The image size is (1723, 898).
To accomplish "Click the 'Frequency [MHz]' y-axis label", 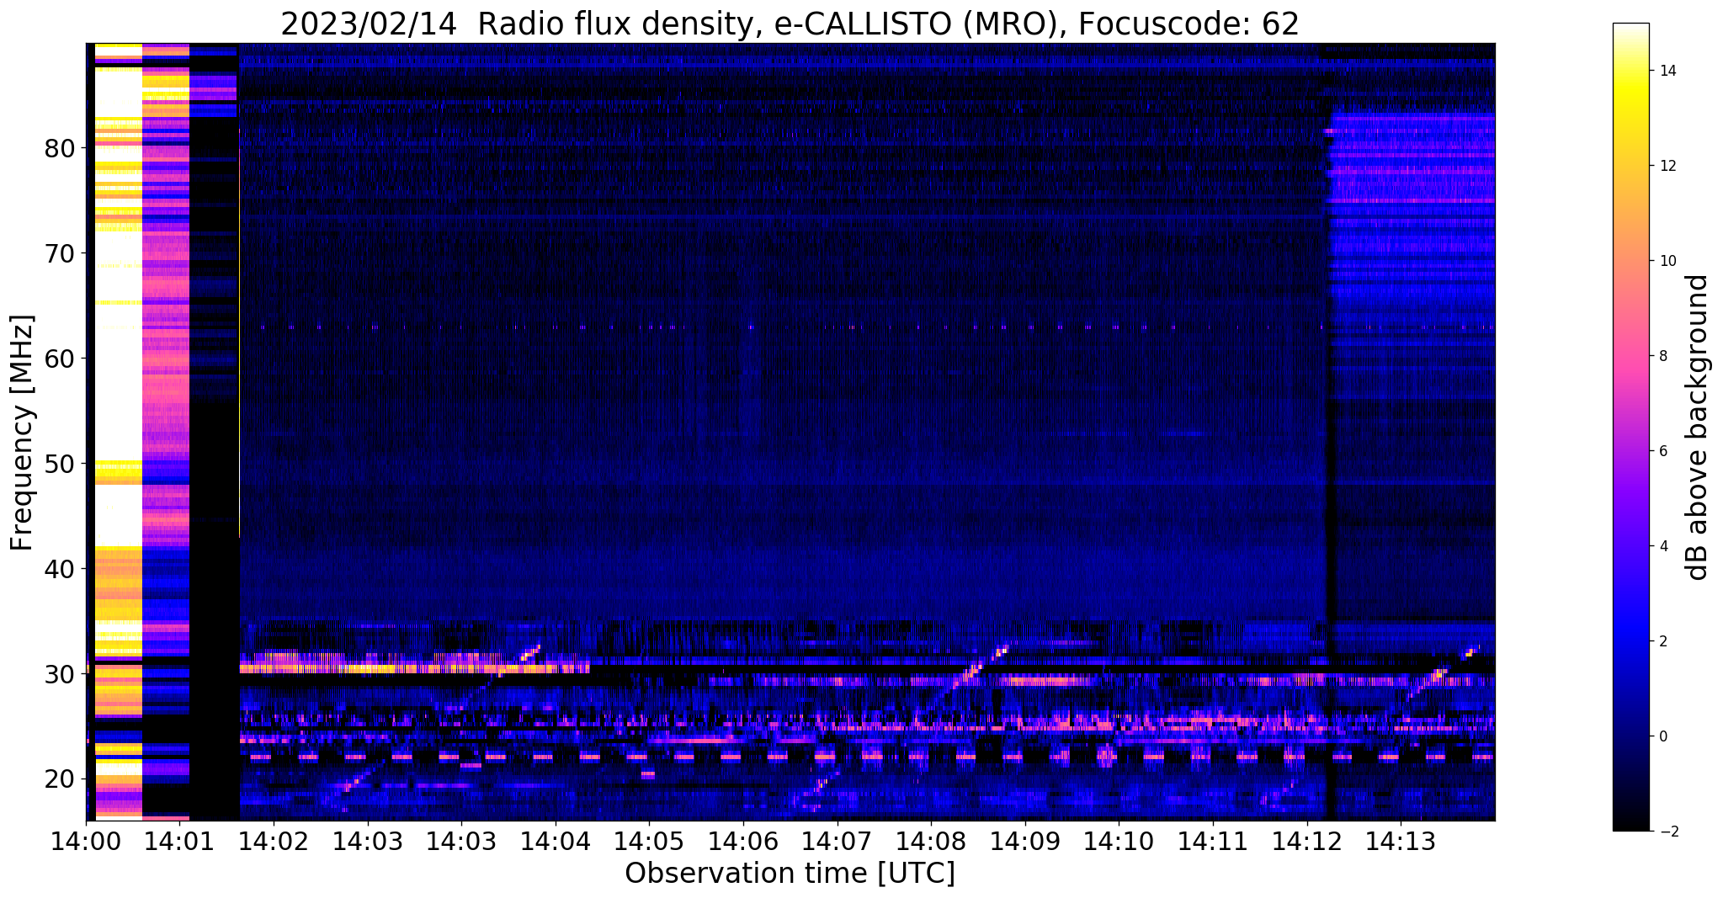I will [x=23, y=433].
